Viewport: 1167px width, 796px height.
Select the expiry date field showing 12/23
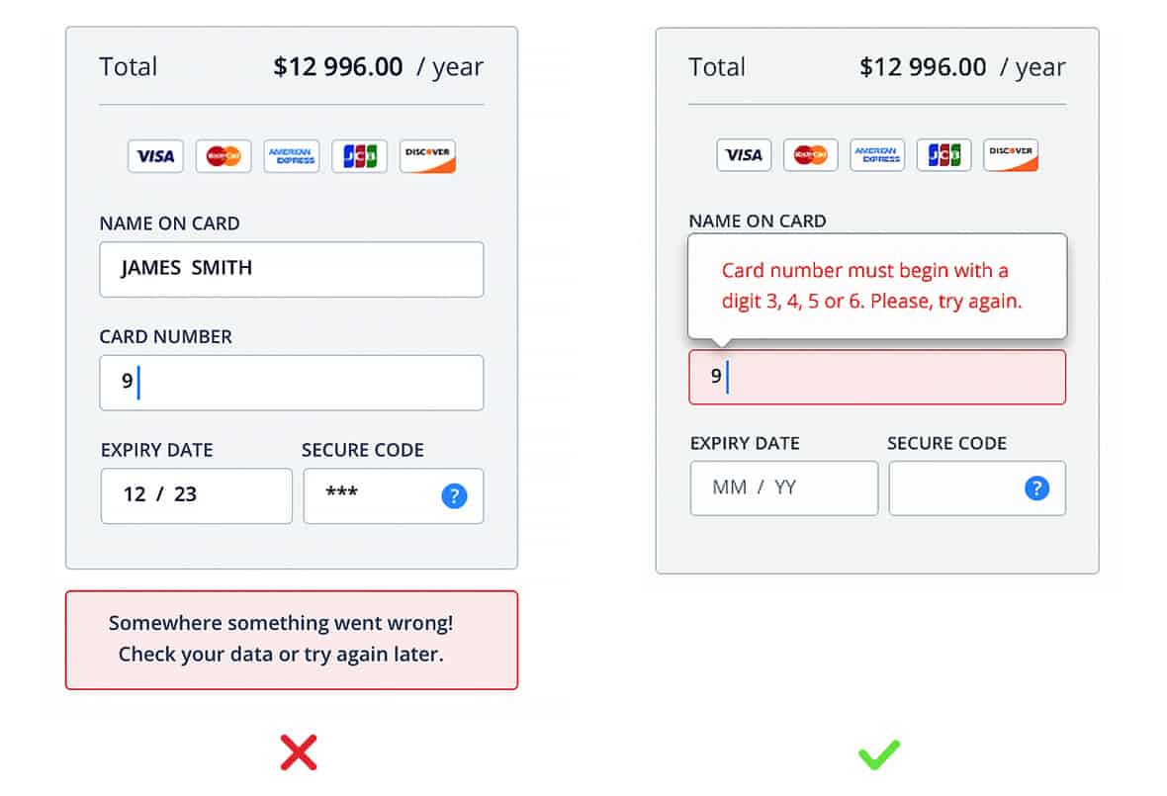tap(196, 495)
